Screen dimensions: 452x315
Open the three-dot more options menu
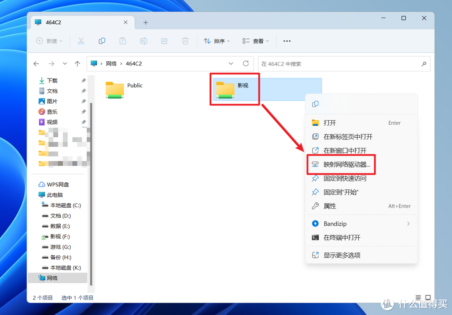287,41
